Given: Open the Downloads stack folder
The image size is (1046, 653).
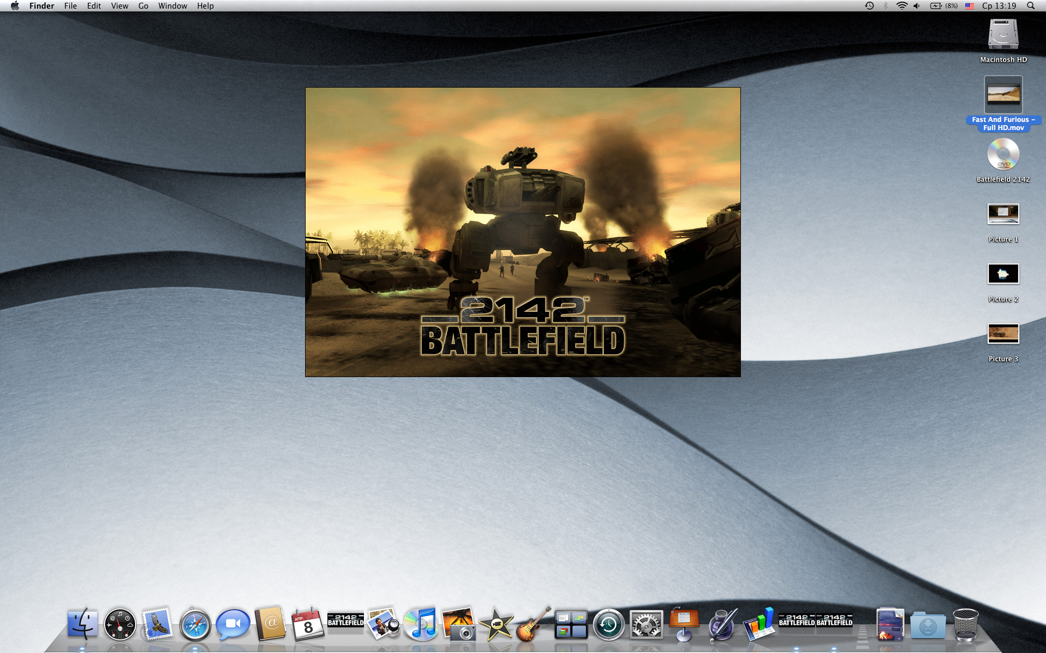Looking at the screenshot, I should [928, 625].
